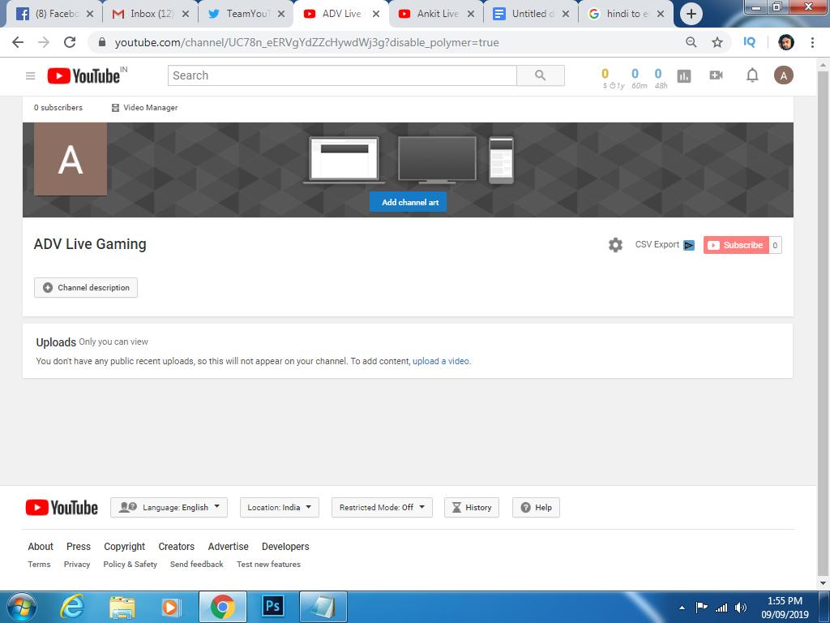The image size is (830, 623).
Task: Open Photoshop from the taskbar
Action: pyautogui.click(x=273, y=606)
